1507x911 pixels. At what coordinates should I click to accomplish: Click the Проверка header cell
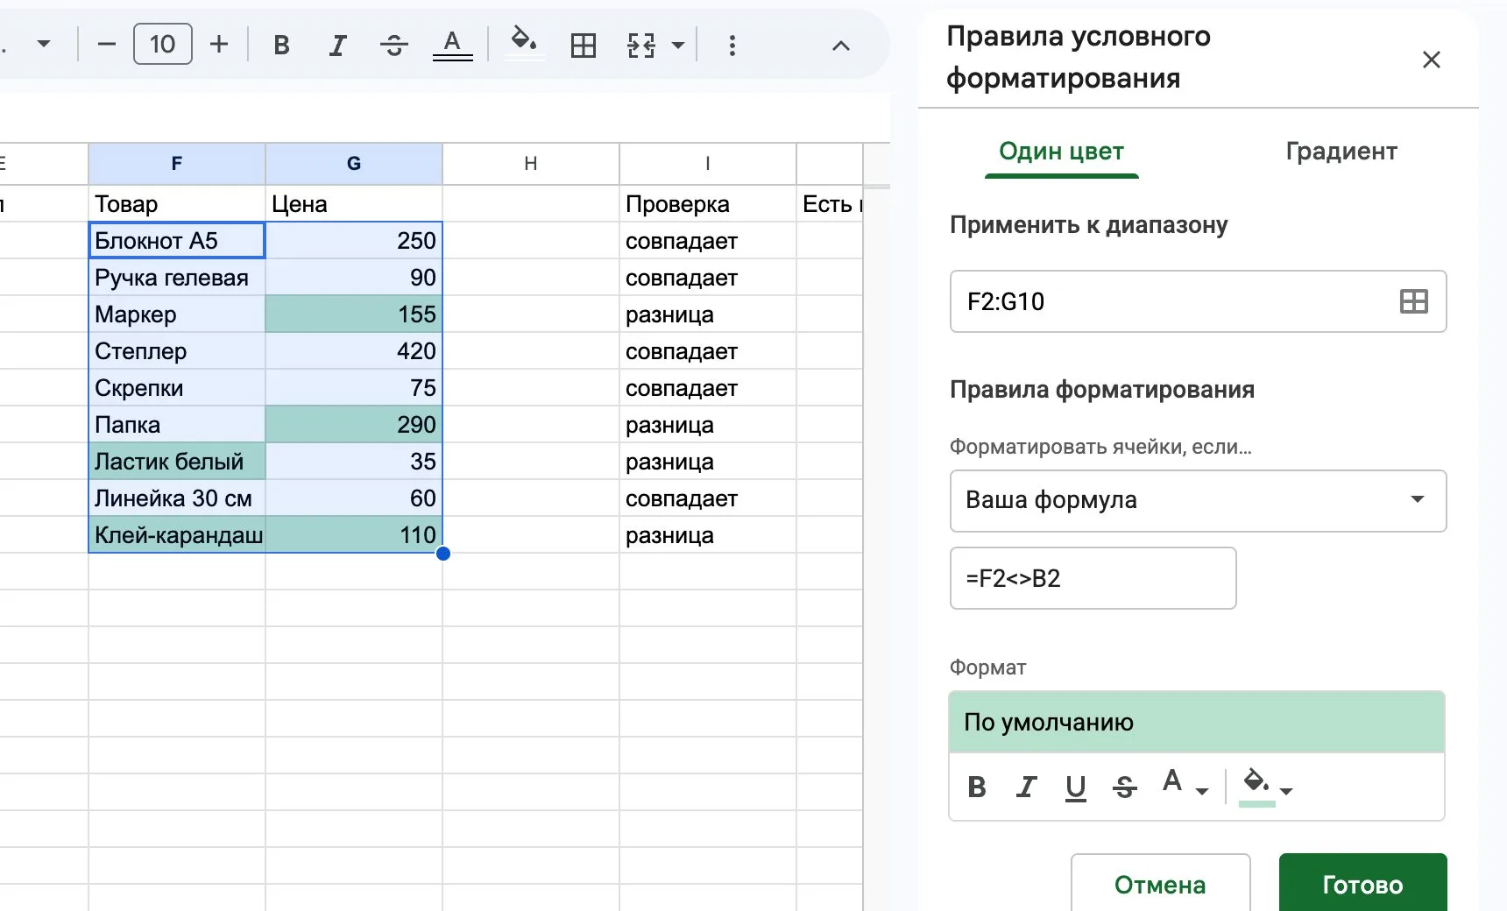click(x=708, y=204)
